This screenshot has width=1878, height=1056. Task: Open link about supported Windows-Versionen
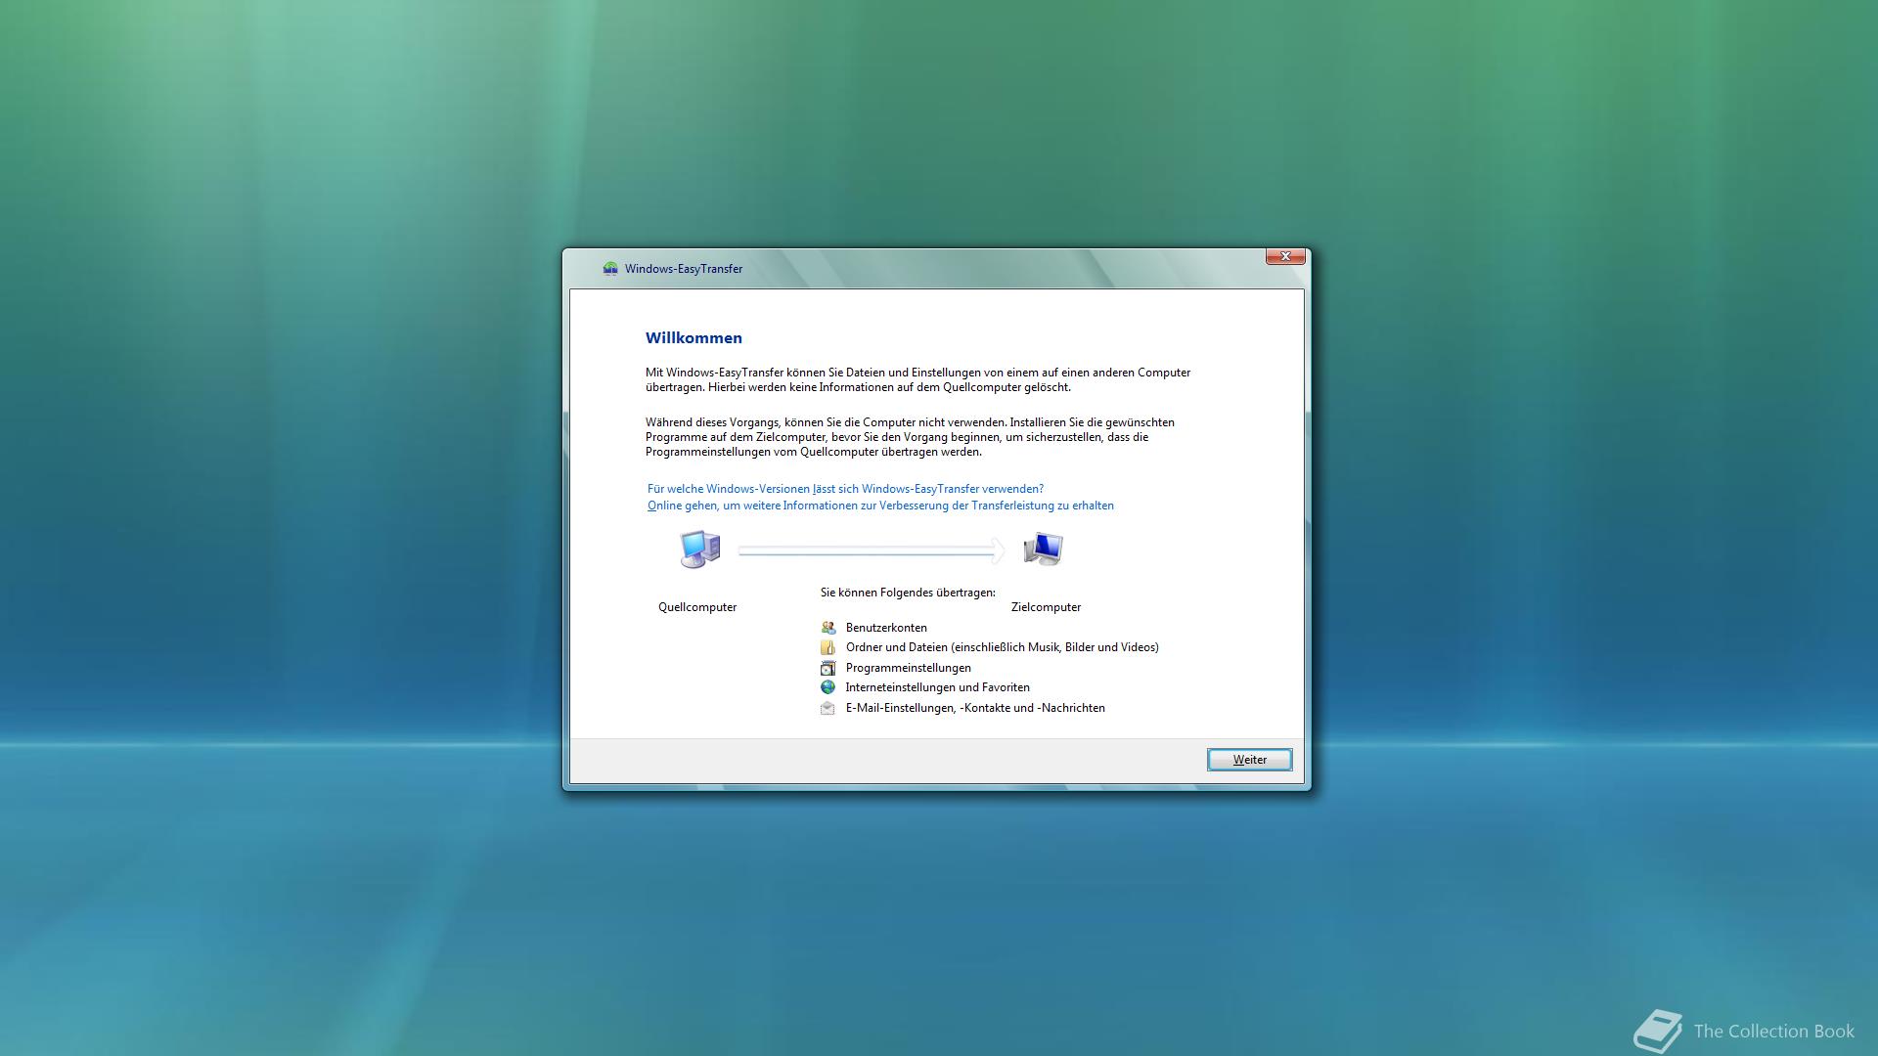(845, 489)
